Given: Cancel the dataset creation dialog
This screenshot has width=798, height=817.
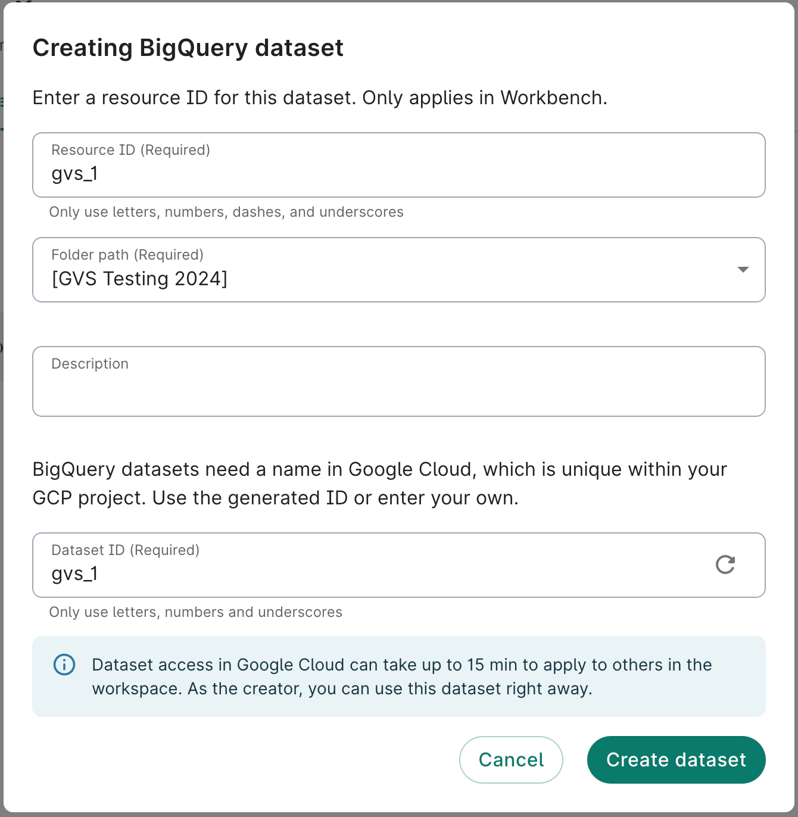Looking at the screenshot, I should [x=511, y=760].
